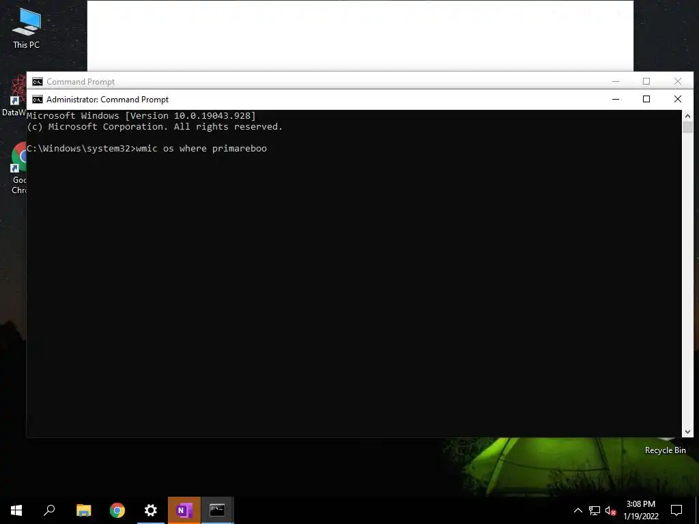Open the network status tray icon
The image size is (699, 524).
coord(595,510)
